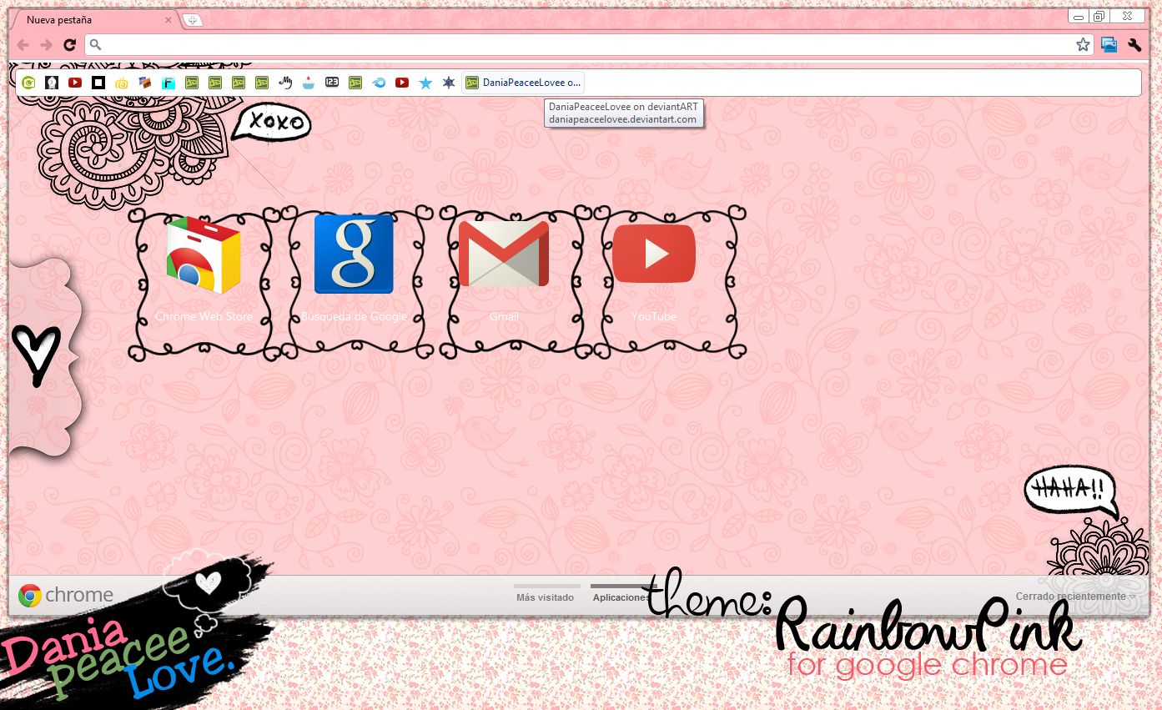Open the green swirl bookmark icon
This screenshot has width=1162, height=710.
28,83
